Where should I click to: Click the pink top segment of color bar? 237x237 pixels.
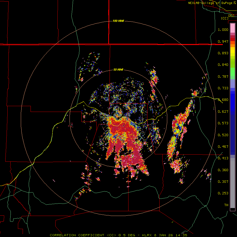pyautogui.click(x=233, y=28)
